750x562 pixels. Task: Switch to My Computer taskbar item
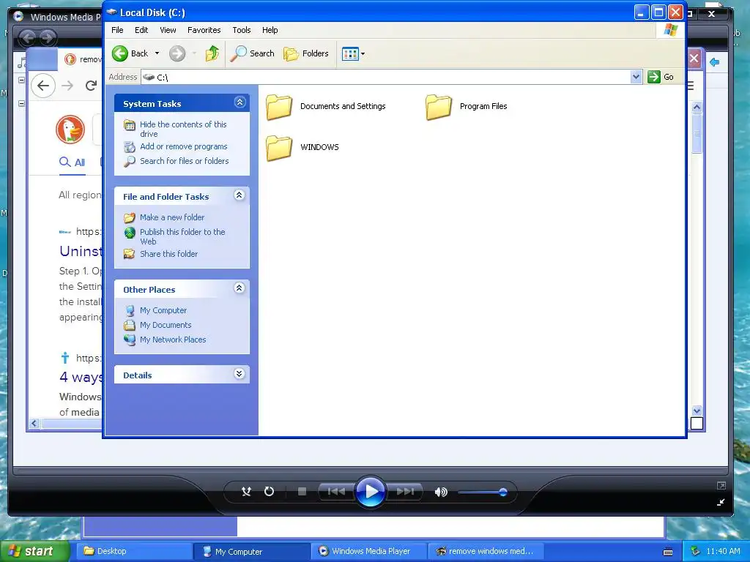(252, 552)
